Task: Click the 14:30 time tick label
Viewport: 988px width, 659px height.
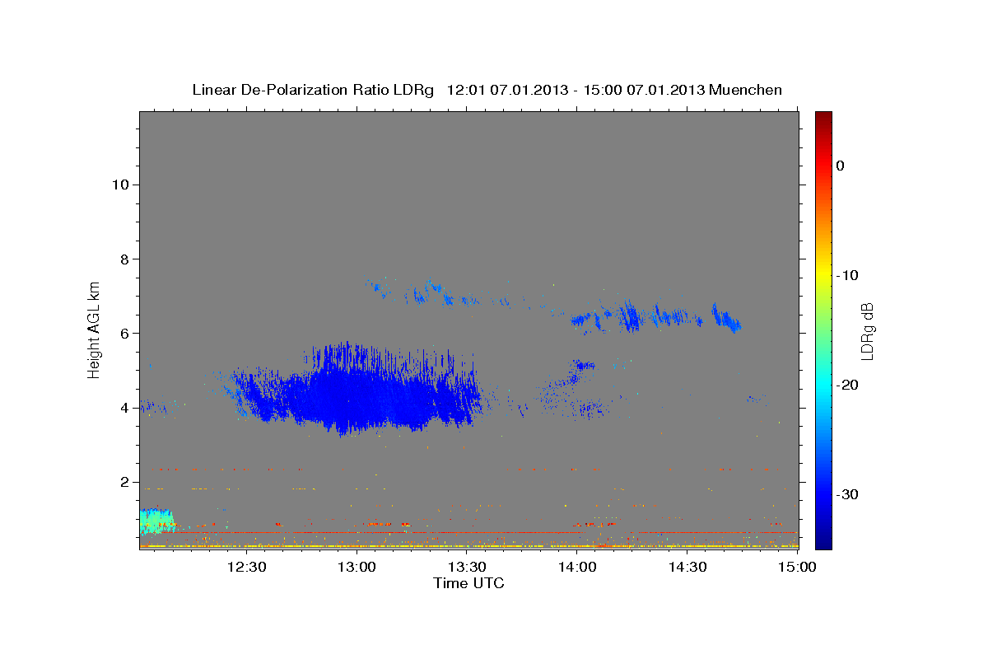Action: point(687,567)
